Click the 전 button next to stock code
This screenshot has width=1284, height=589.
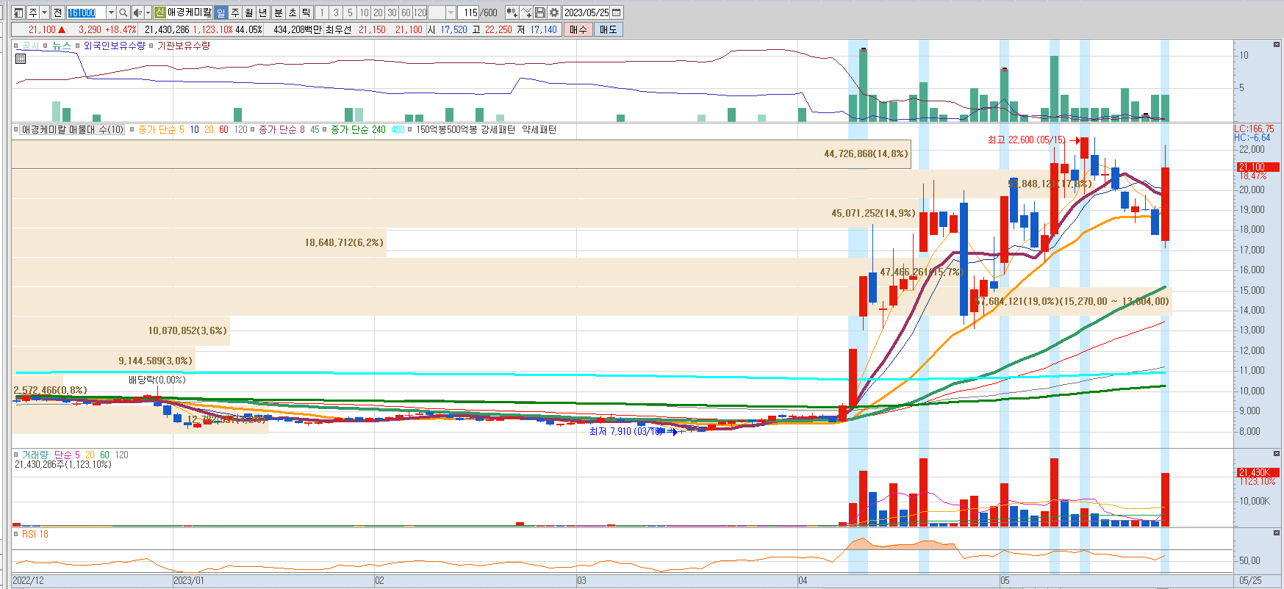click(57, 12)
